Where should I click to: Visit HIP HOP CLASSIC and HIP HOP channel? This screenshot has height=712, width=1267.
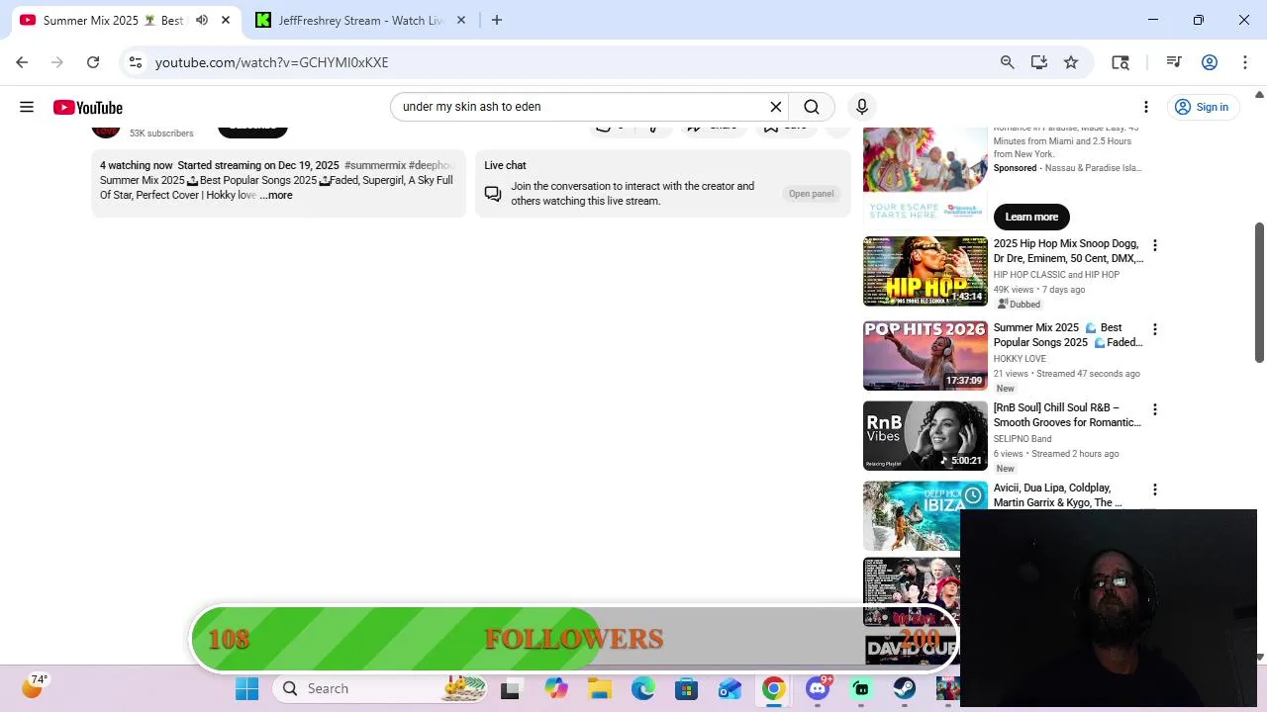[x=1056, y=275]
